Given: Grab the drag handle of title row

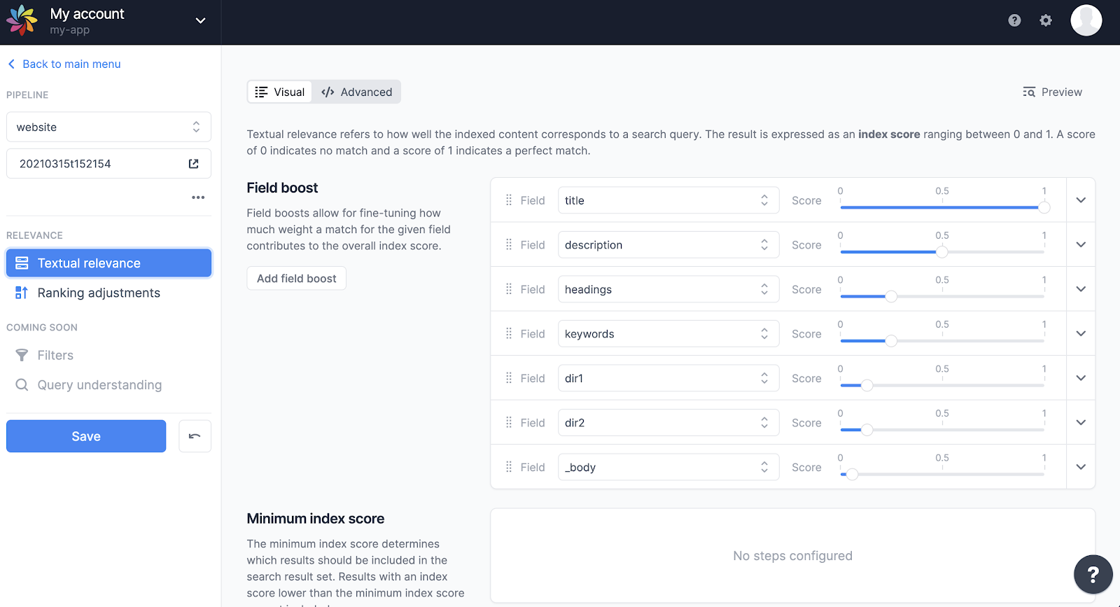Looking at the screenshot, I should tap(509, 200).
